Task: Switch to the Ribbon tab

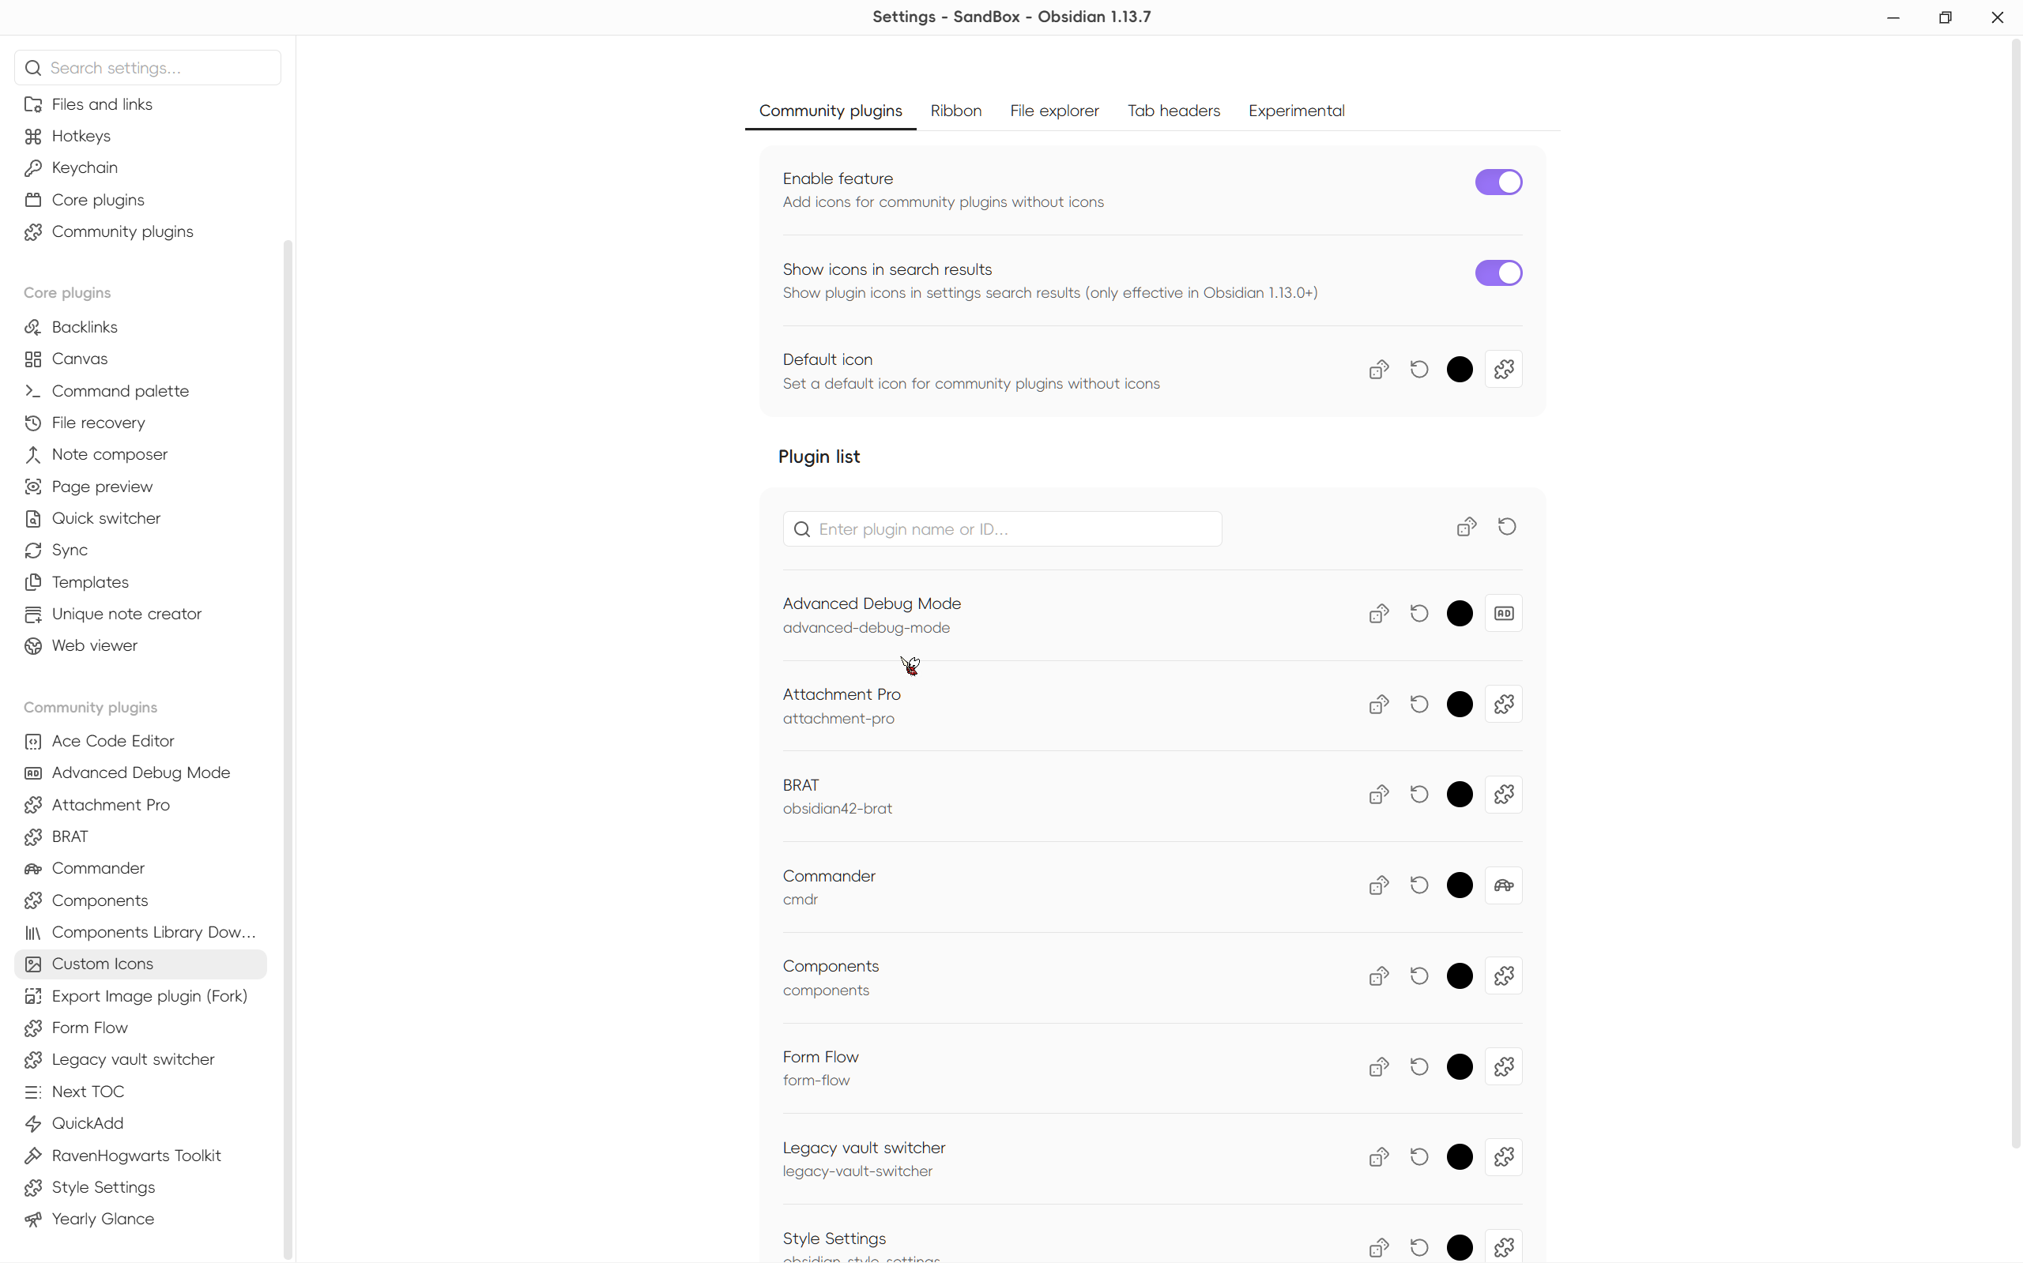Action: pos(956,111)
